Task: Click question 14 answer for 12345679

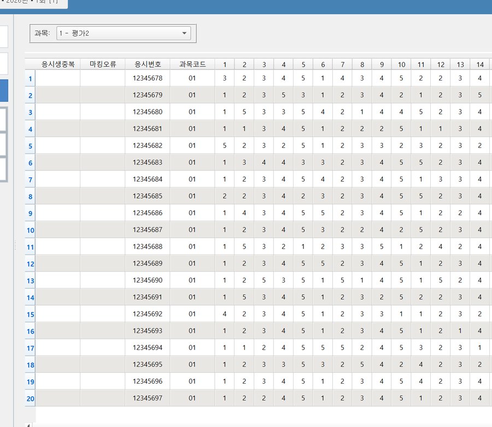Action: 479,95
